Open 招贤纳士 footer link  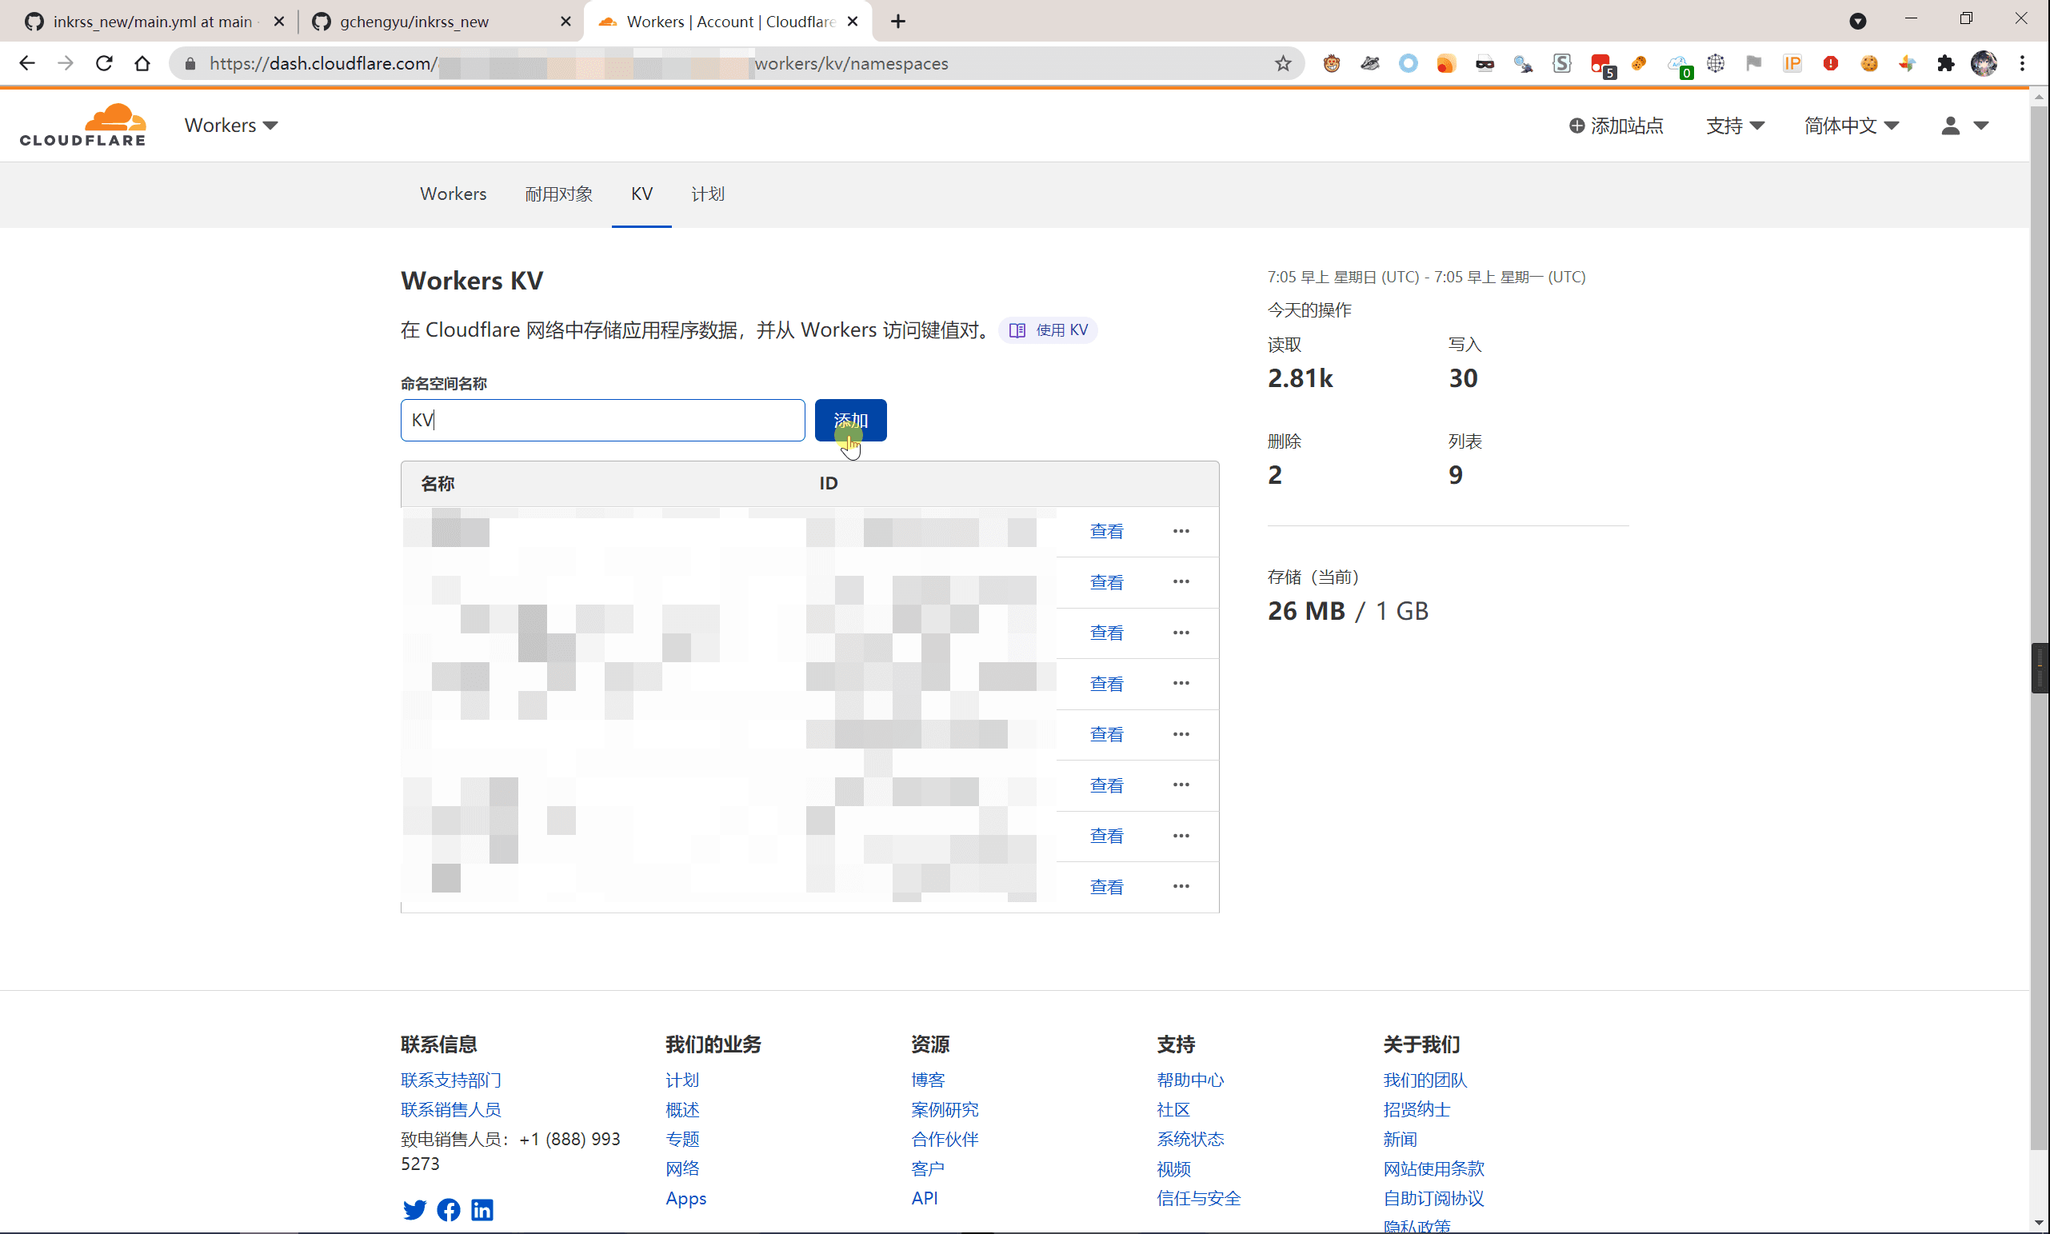tap(1417, 1109)
